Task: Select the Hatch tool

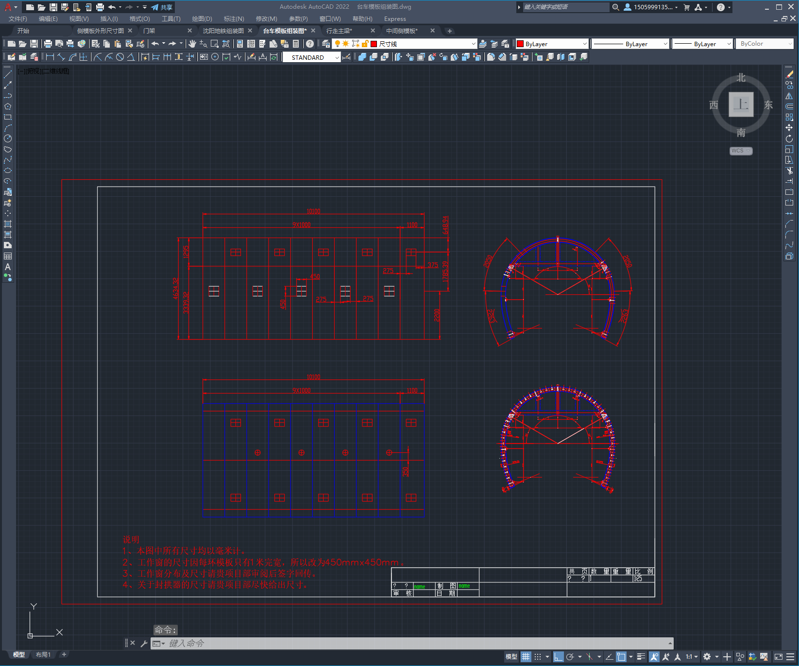Action: click(x=8, y=224)
